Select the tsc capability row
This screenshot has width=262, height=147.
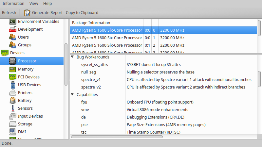click(163, 132)
